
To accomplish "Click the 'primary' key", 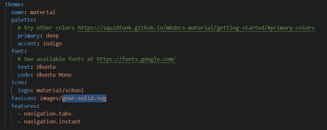I will (x=29, y=36).
